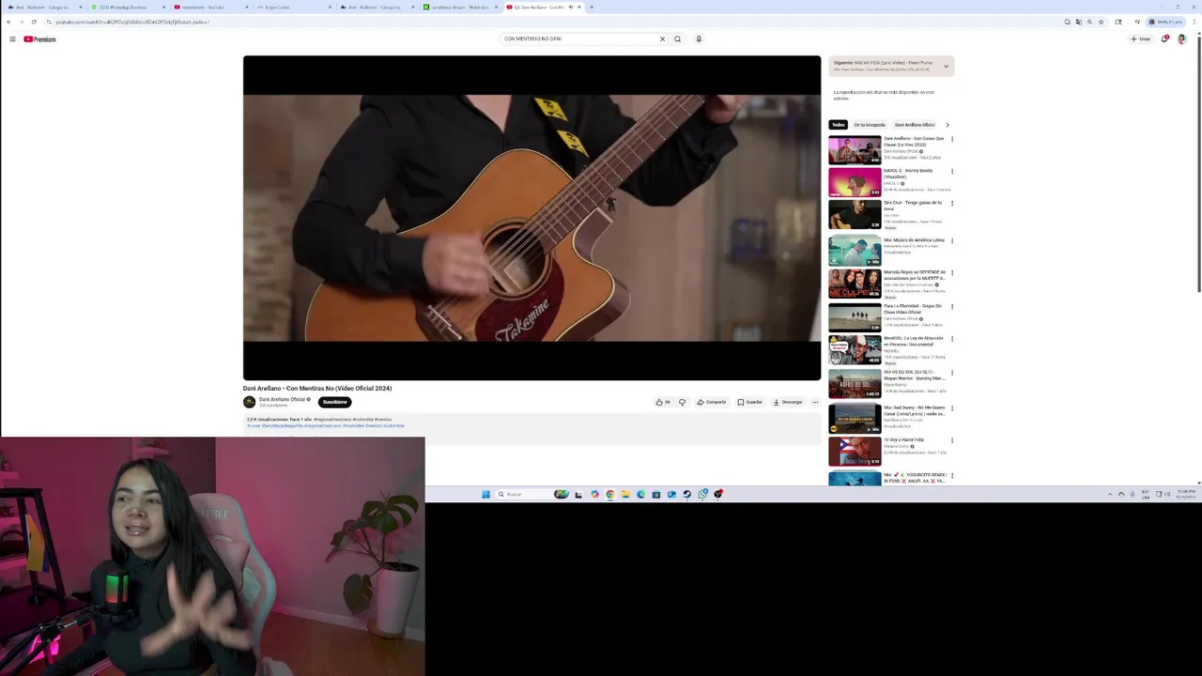The height and width of the screenshot is (676, 1202).
Task: Like the video with thumbs up
Action: [x=663, y=402]
